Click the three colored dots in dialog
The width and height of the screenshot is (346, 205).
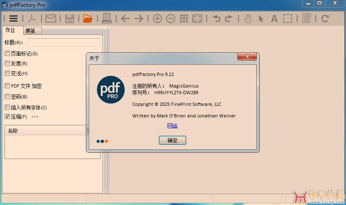click(x=102, y=141)
